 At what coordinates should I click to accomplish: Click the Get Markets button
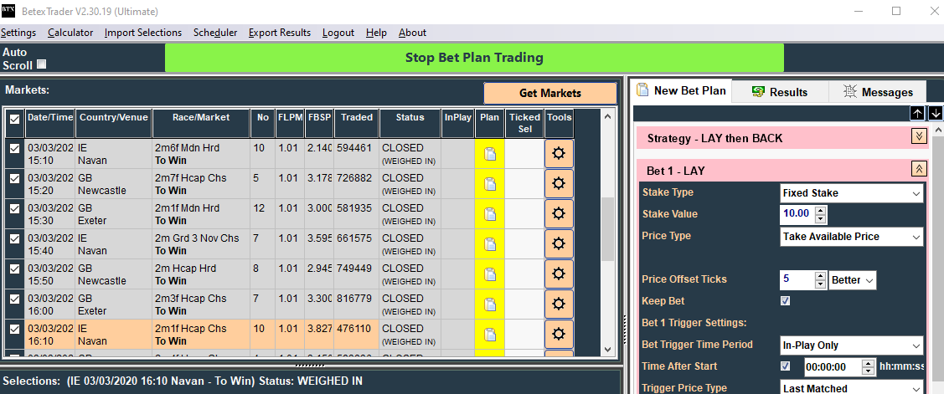tap(549, 93)
